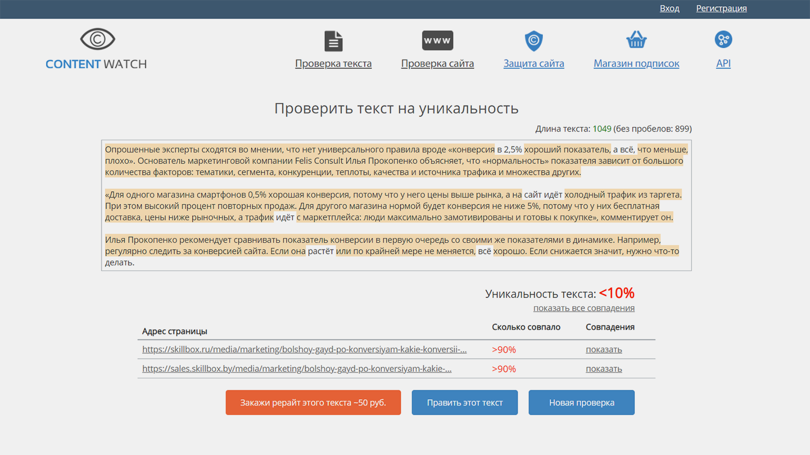The width and height of the screenshot is (810, 455).
Task: Open the Проверка текста menu item
Action: click(333, 64)
